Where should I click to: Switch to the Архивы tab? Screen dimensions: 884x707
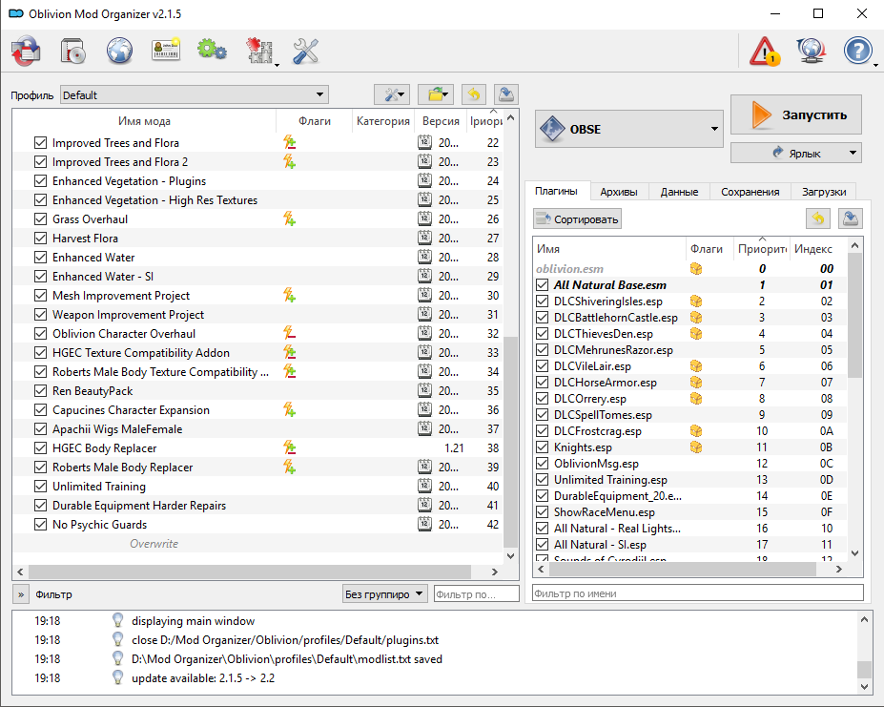coord(619,192)
